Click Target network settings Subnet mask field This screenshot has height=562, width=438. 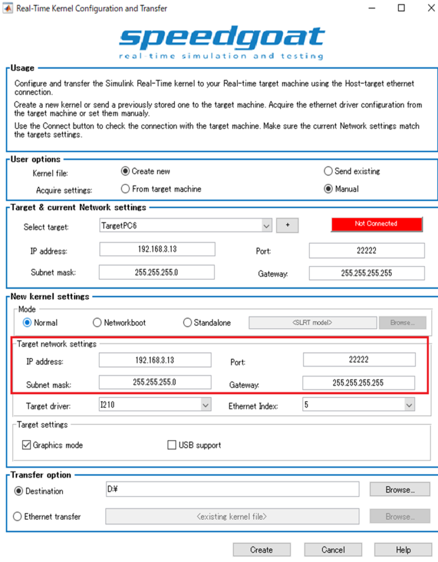[x=155, y=382]
